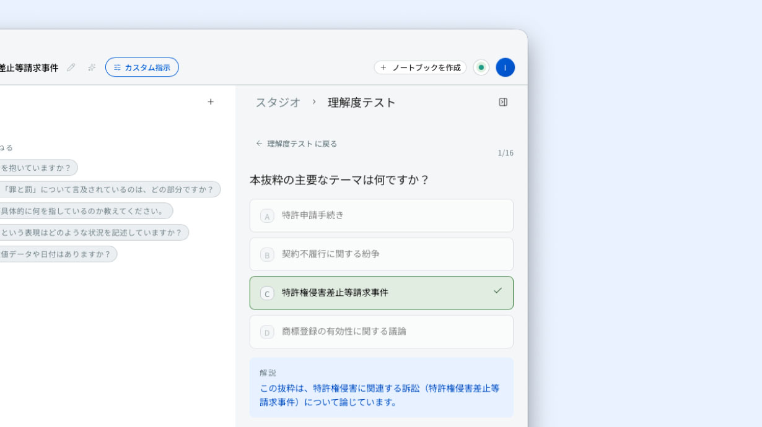
Task: Go back via 理解度テスト に戻る
Action: 297,144
